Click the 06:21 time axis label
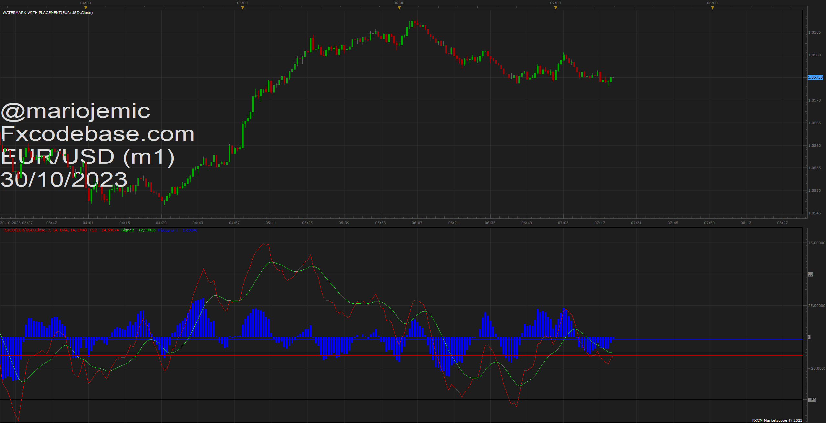This screenshot has height=423, width=826. point(453,223)
